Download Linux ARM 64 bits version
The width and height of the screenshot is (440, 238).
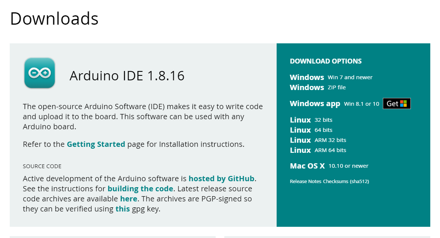point(318,150)
